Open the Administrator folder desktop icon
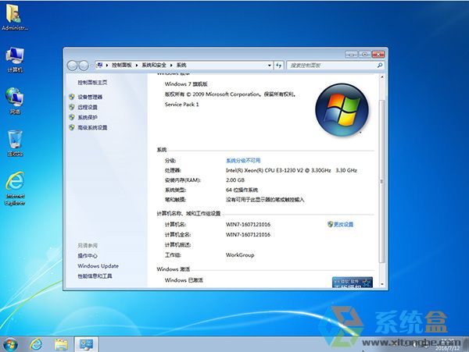The width and height of the screenshot is (469, 352). coord(14,17)
